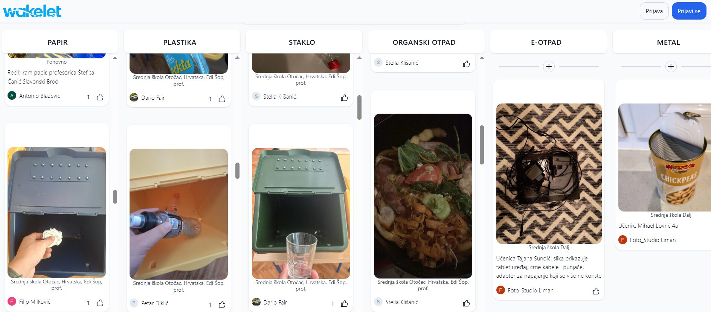This screenshot has height=312, width=711.
Task: Click thumbs-up on Dario Fair's glass post
Action: click(344, 304)
